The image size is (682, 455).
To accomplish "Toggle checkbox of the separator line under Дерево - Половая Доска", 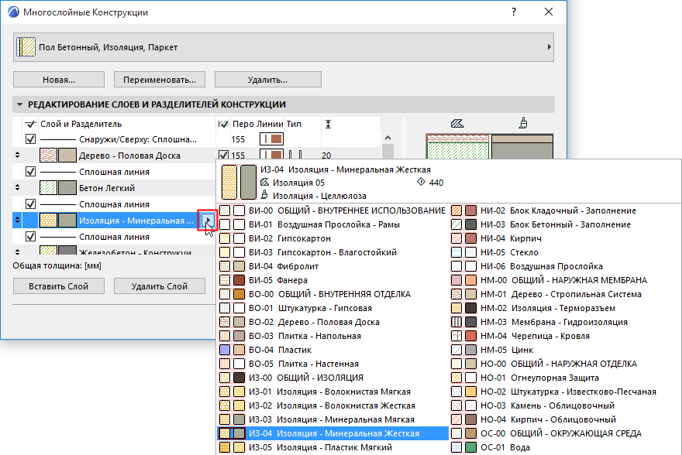I will pos(30,172).
